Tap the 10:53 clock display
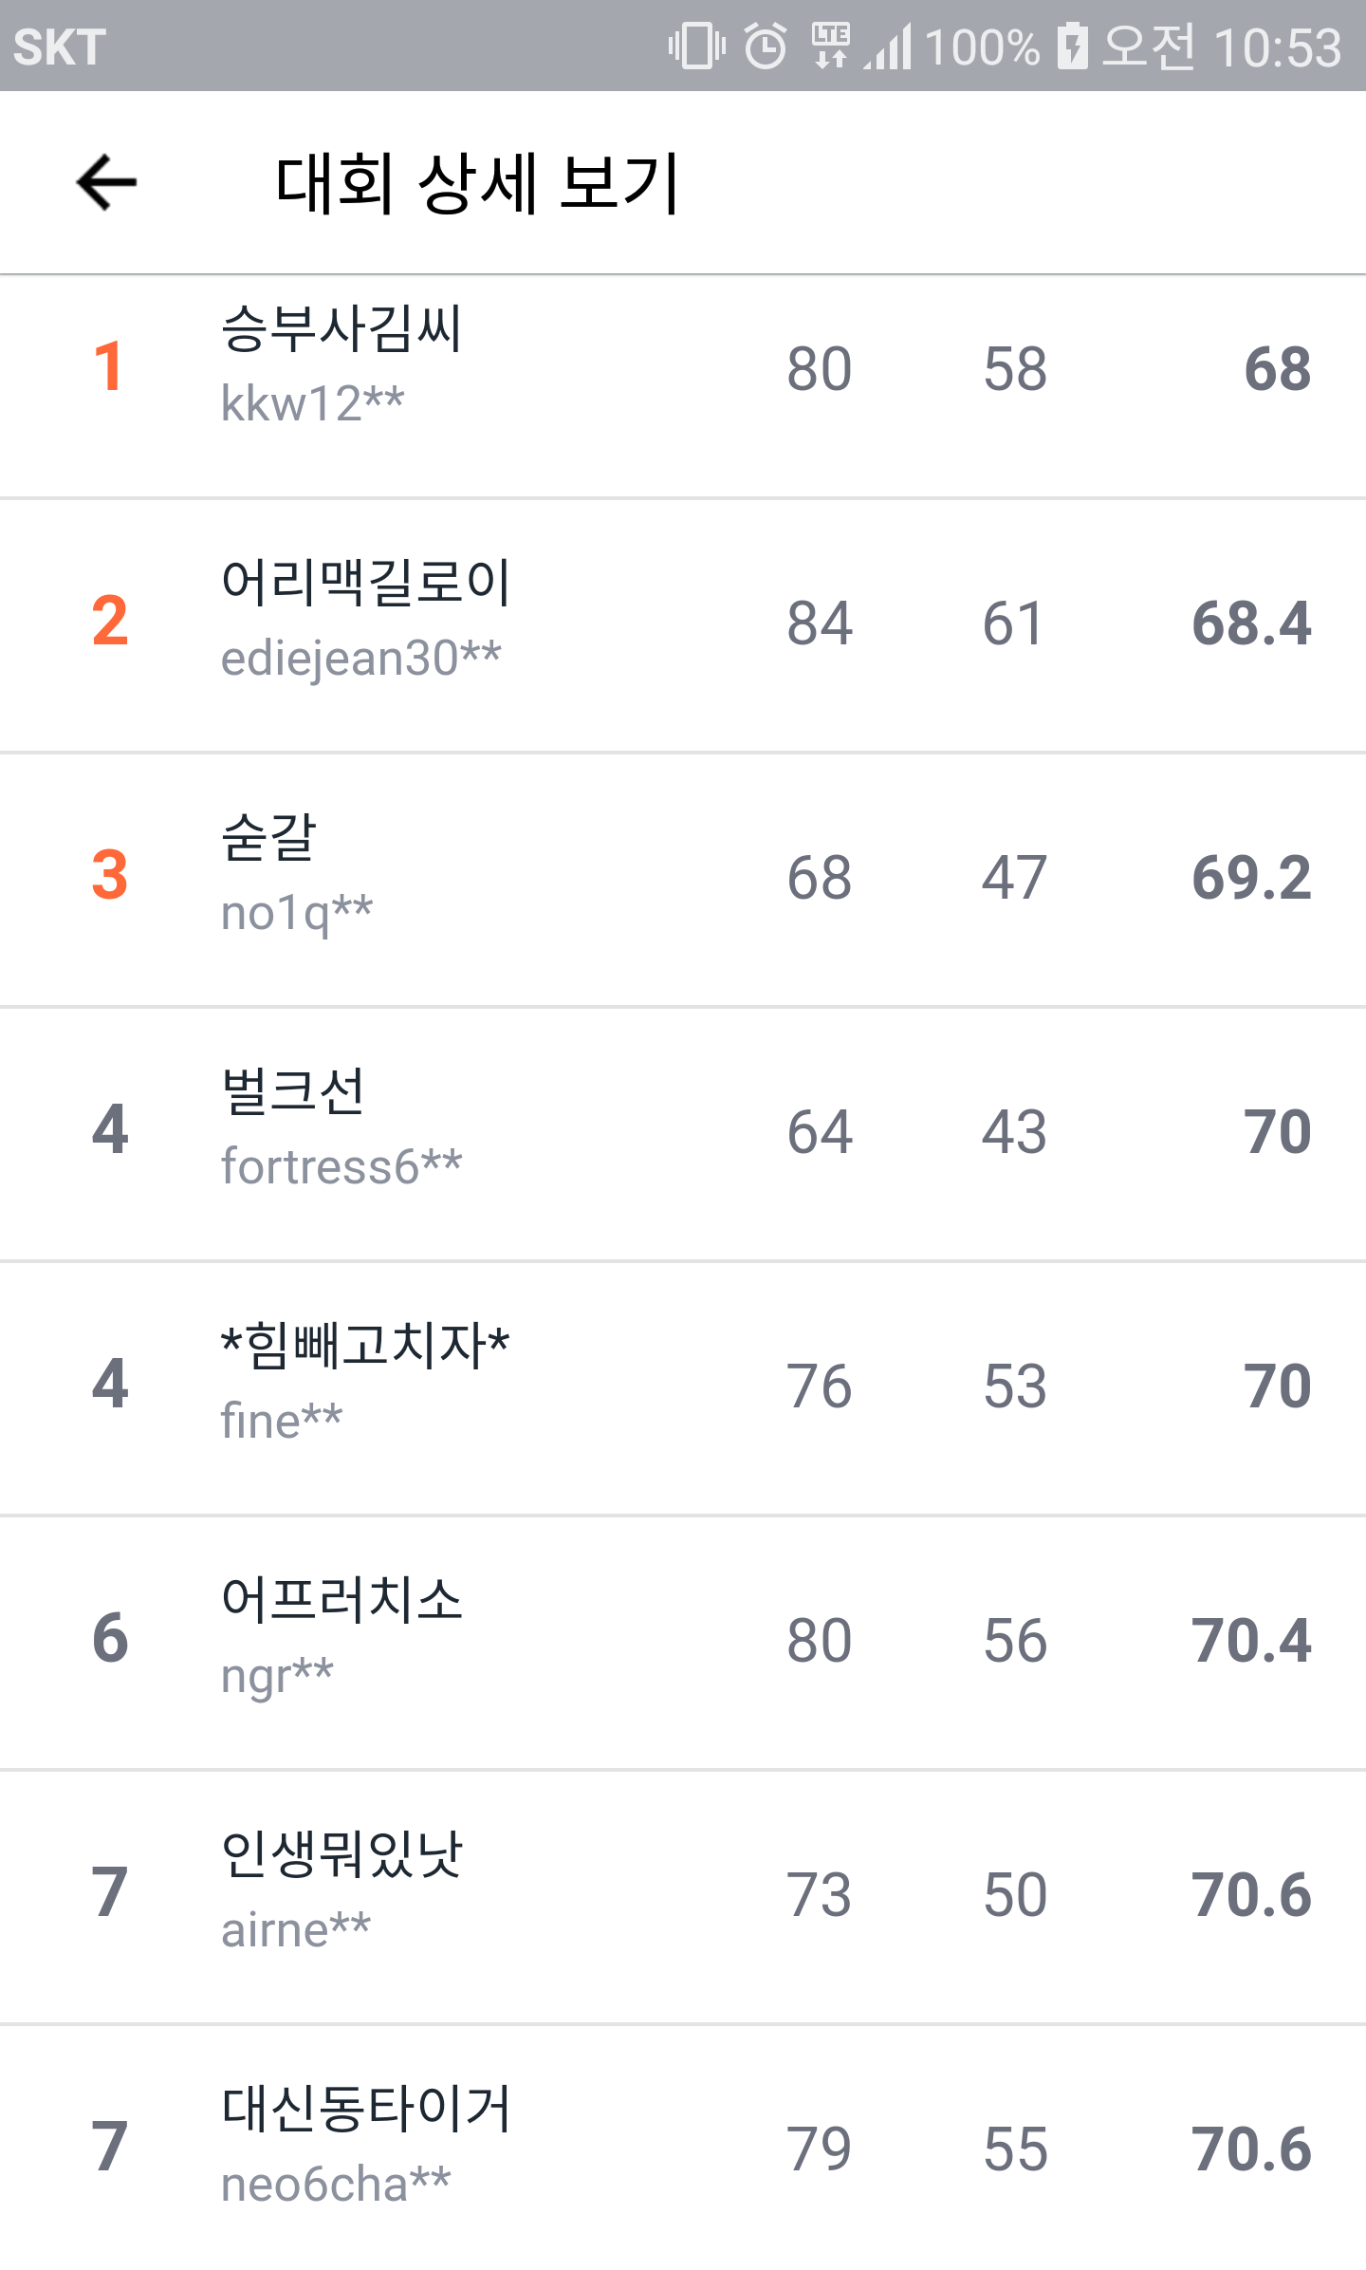Screen dimensions: 1366x2270 point(1277,47)
